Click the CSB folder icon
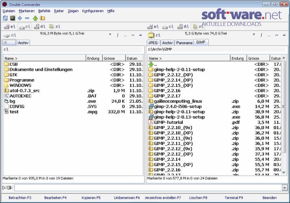This screenshot has width=290, height=203. (x=6, y=64)
